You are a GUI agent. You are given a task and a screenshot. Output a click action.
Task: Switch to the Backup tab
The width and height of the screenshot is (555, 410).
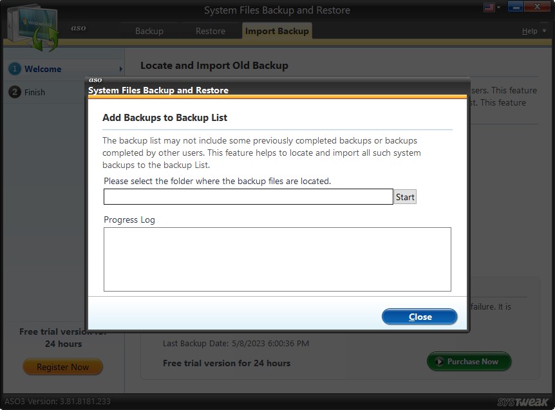(x=149, y=30)
